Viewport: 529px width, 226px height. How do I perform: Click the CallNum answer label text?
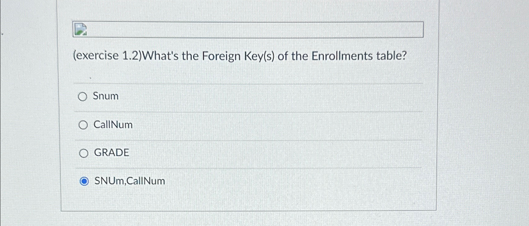(113, 124)
